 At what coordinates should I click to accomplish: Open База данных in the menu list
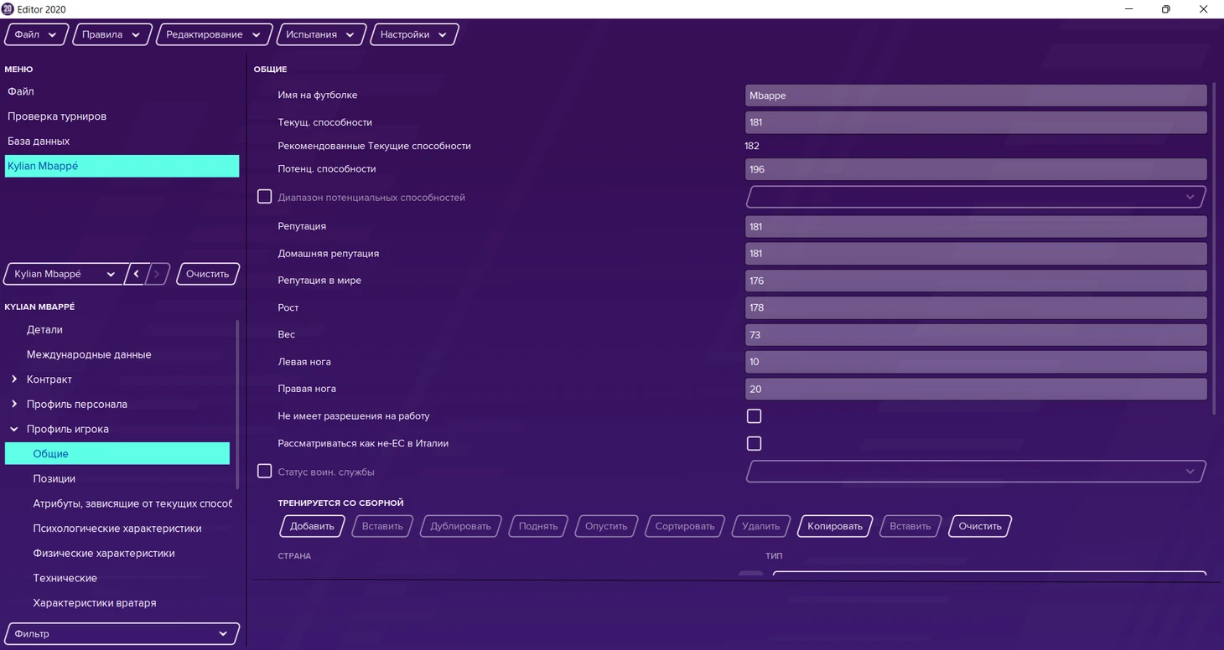[x=122, y=141]
